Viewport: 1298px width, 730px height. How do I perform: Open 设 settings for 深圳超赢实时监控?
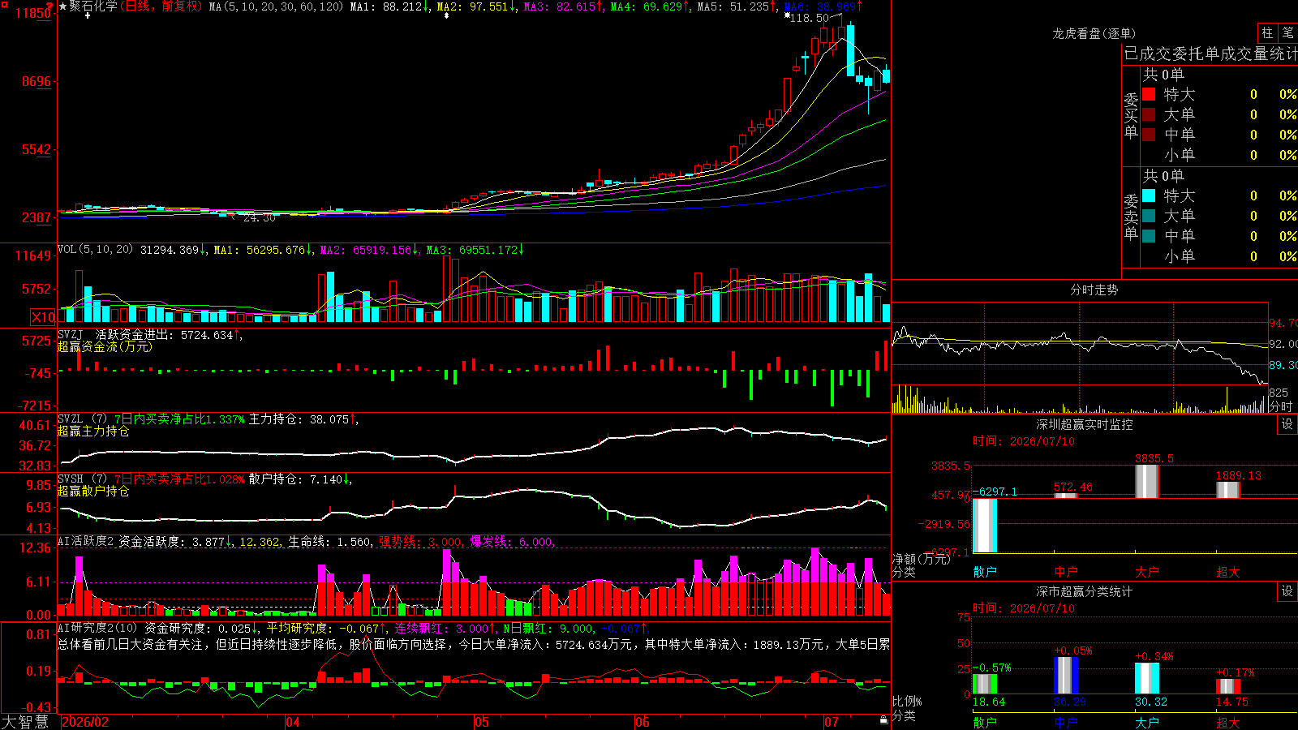click(1287, 424)
